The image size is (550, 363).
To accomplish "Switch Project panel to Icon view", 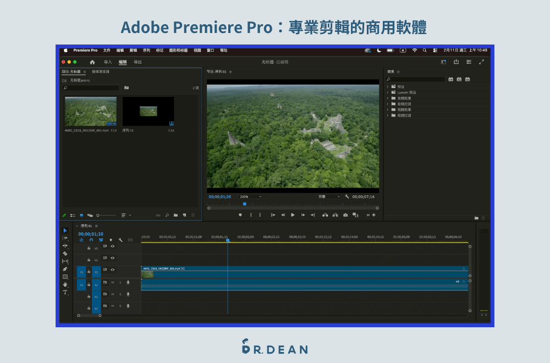I will 81,216.
